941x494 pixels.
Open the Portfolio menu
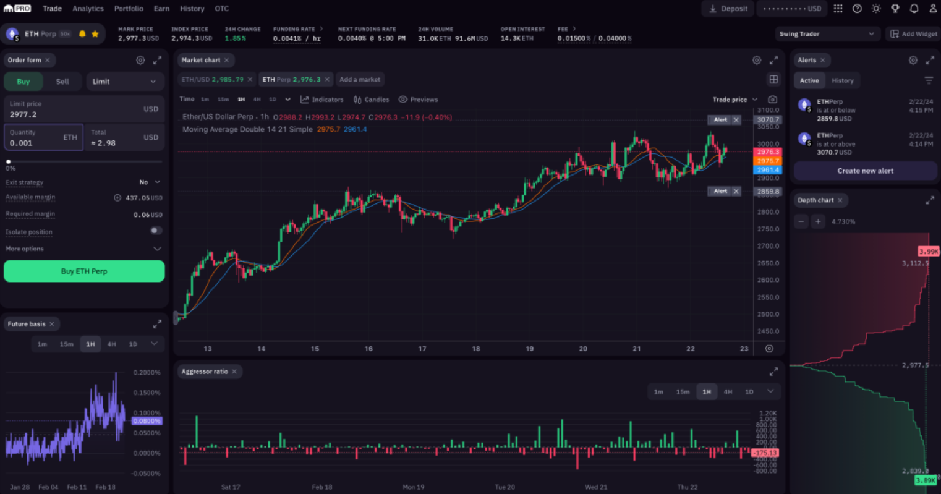[x=129, y=8]
